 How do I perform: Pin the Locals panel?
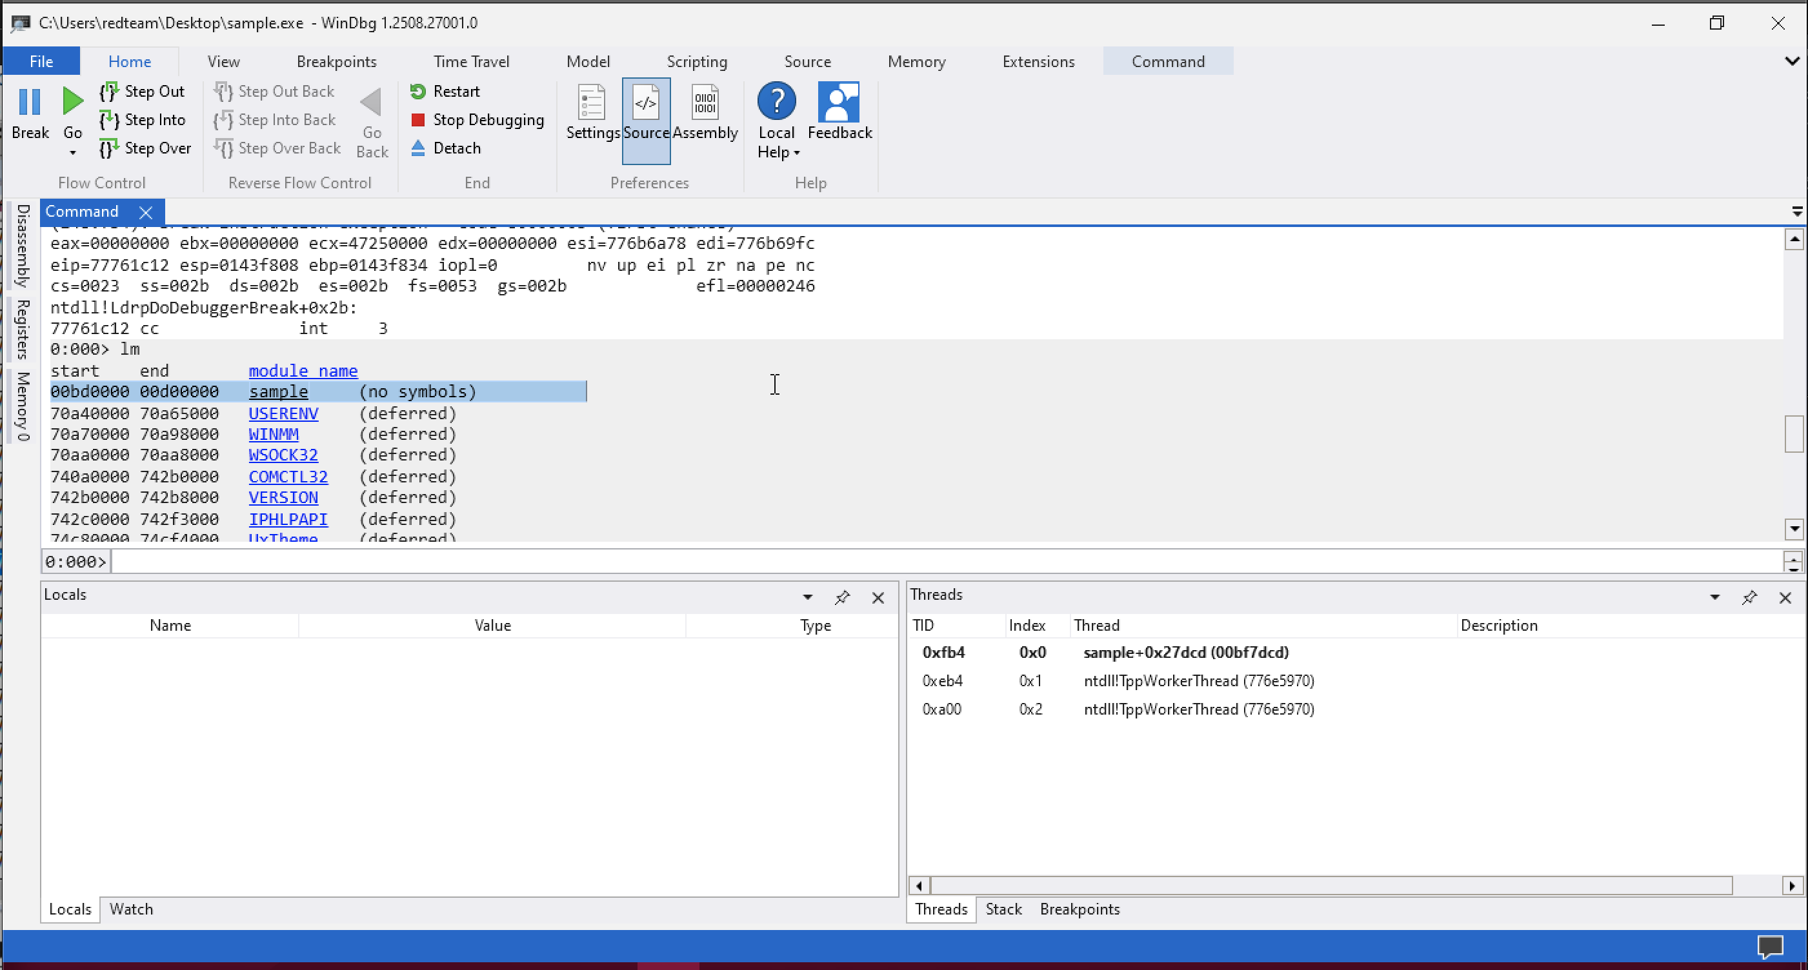pos(842,598)
